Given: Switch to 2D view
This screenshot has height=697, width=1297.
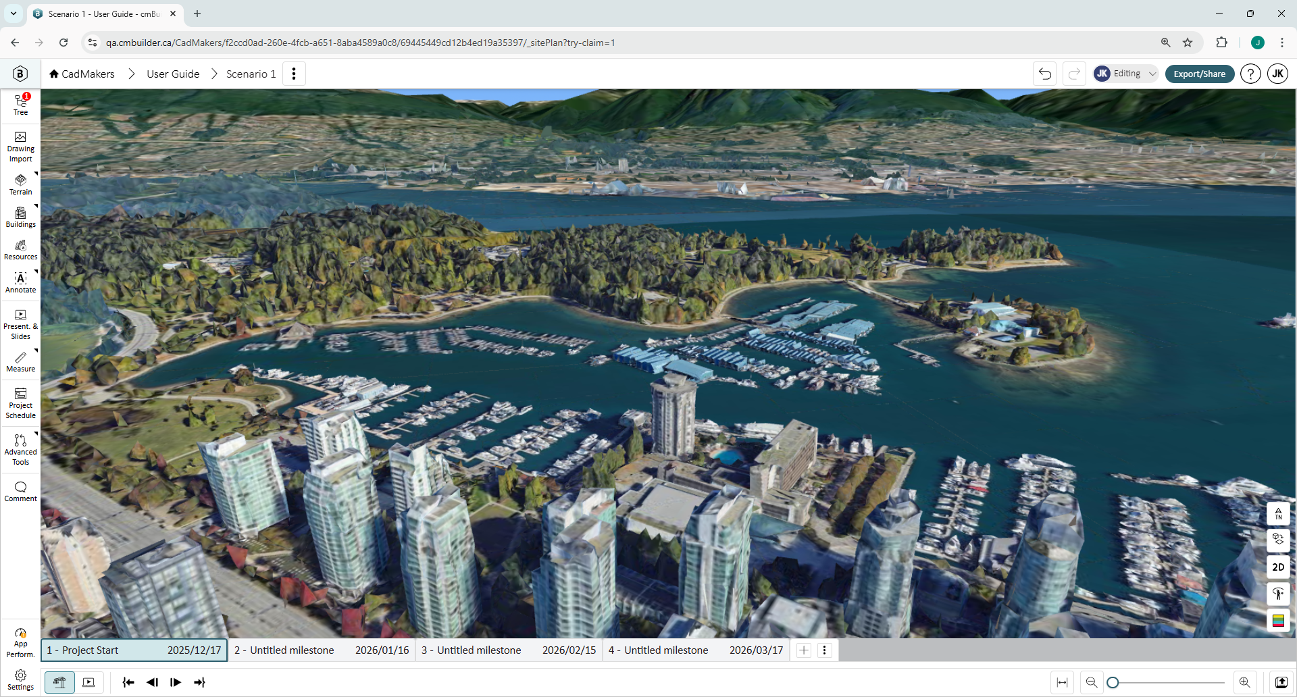Looking at the screenshot, I should click(1278, 567).
